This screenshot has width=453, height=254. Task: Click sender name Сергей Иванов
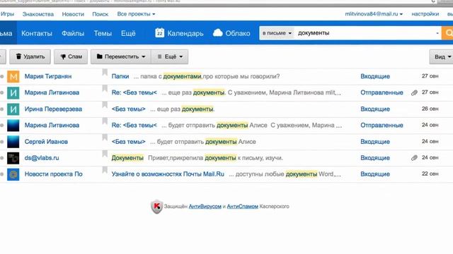click(46, 142)
